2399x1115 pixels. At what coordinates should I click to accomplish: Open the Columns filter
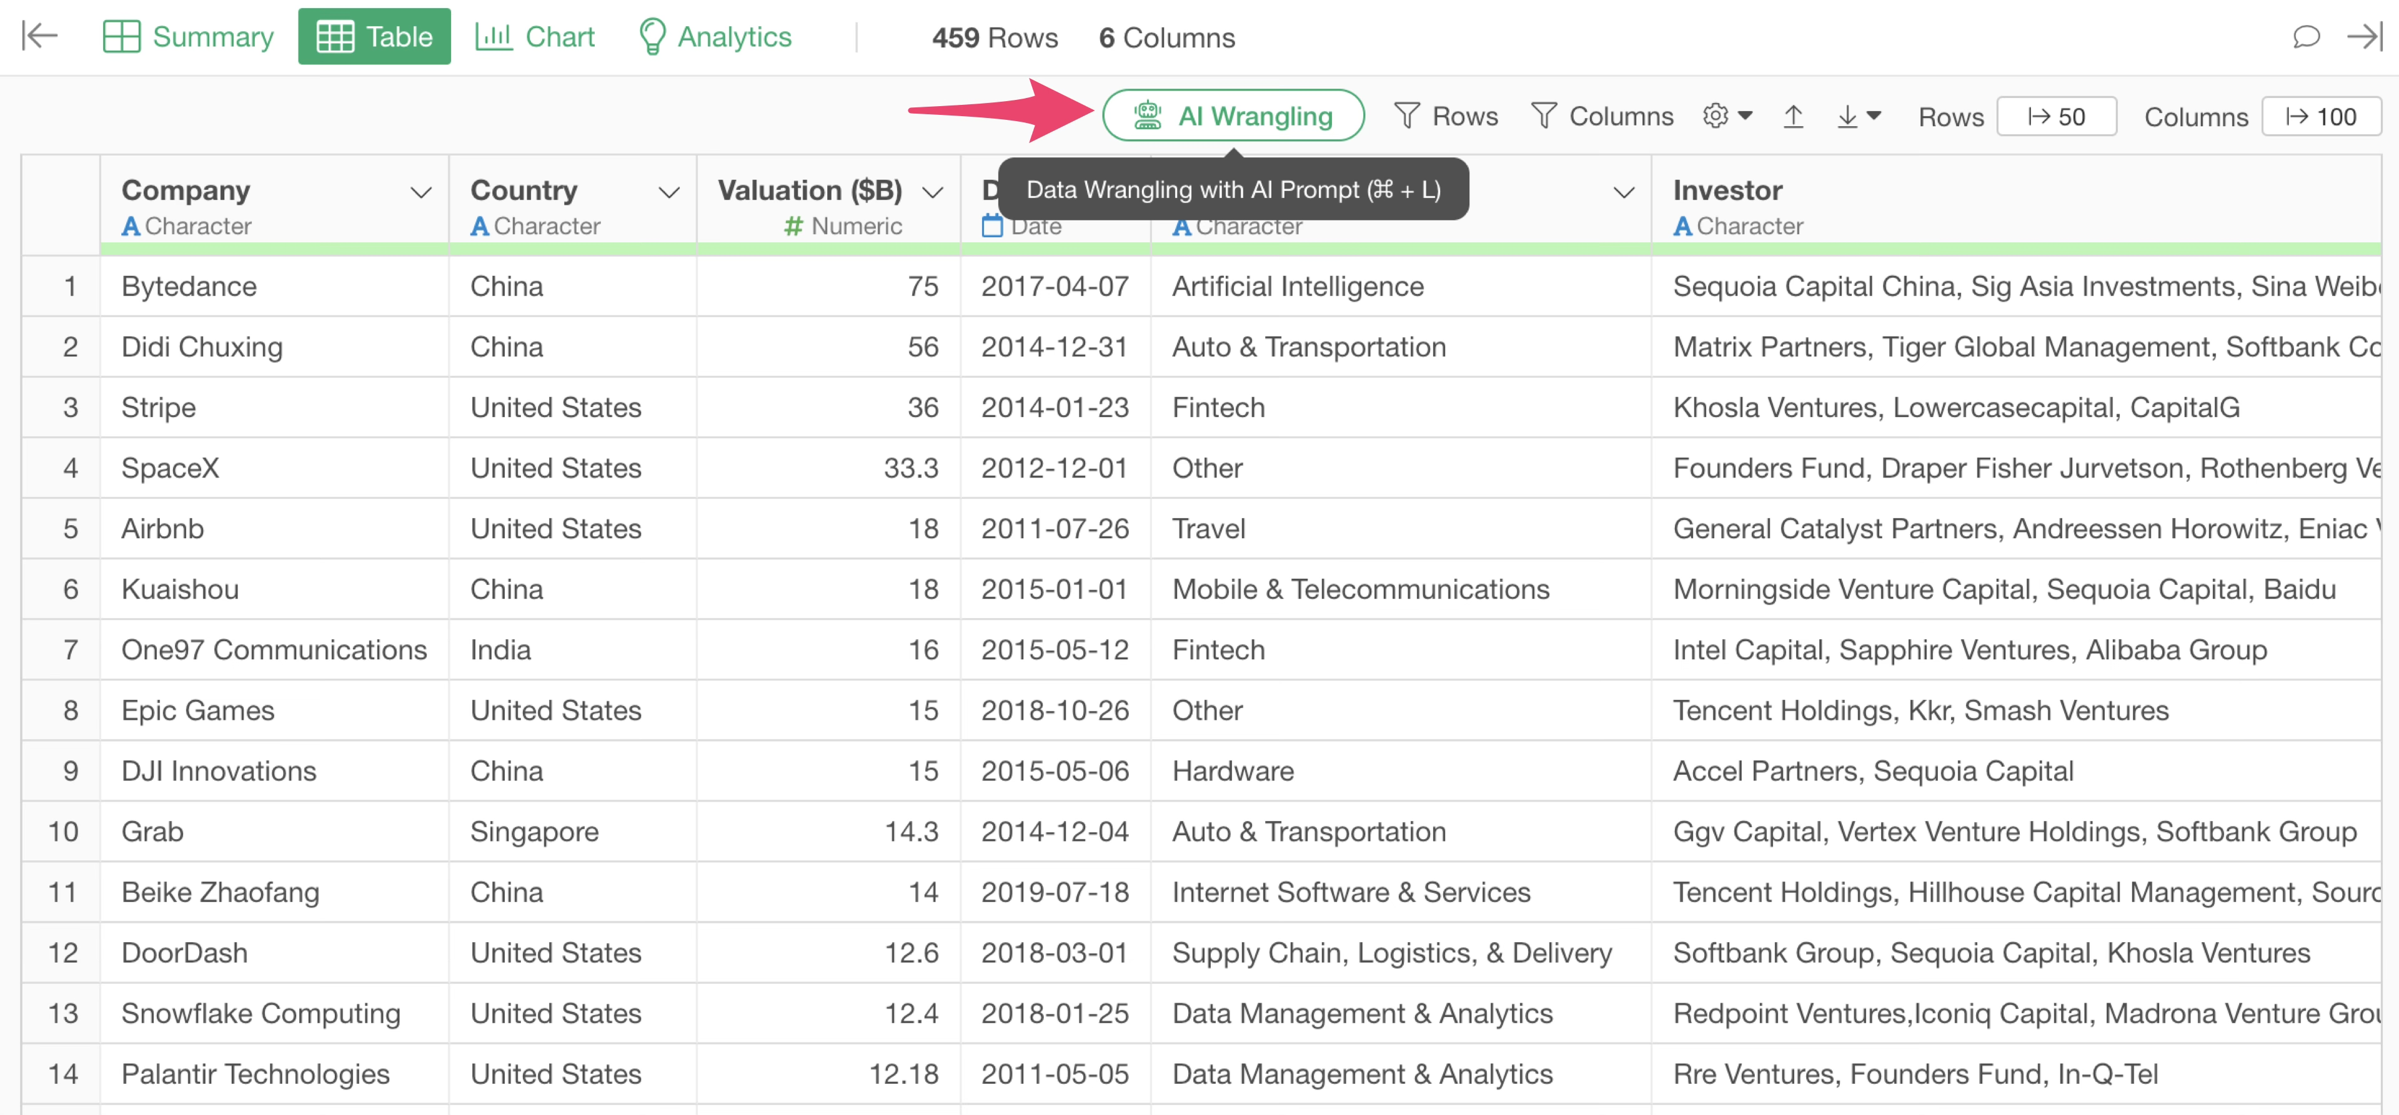1602,116
